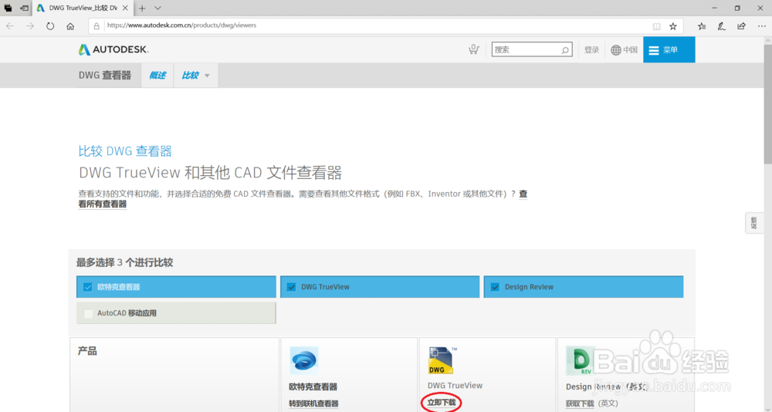Click the browser Forward arrow
This screenshot has width=772, height=412.
click(x=30, y=26)
